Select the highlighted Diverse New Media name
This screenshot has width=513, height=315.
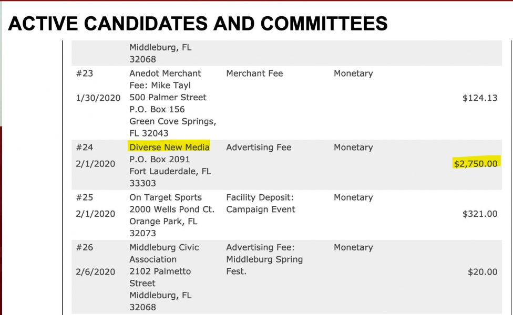pyautogui.click(x=169, y=148)
